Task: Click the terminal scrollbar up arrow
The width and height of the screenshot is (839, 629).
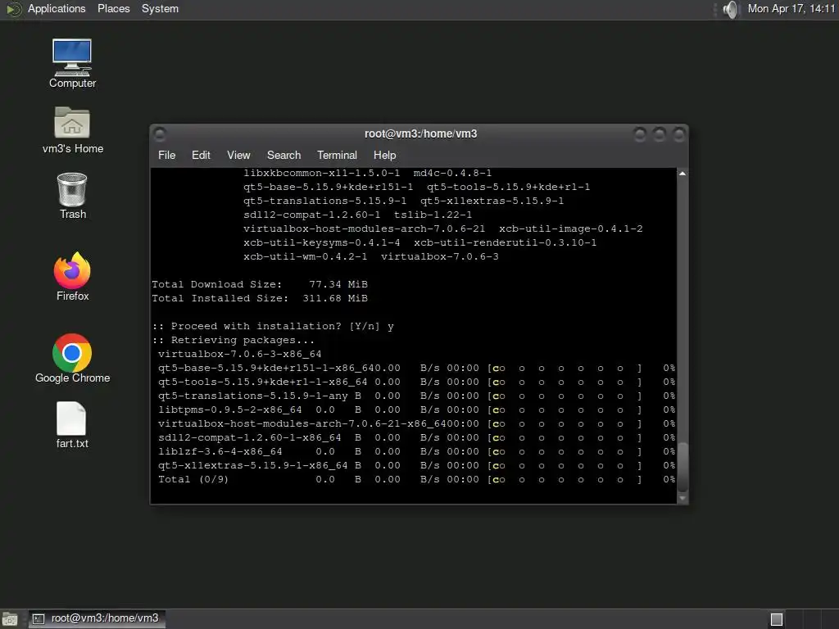Action: [683, 174]
